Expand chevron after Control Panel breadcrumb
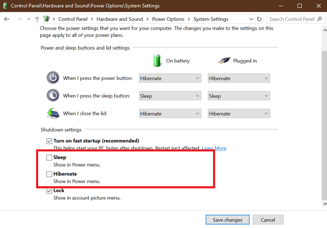 pyautogui.click(x=92, y=19)
